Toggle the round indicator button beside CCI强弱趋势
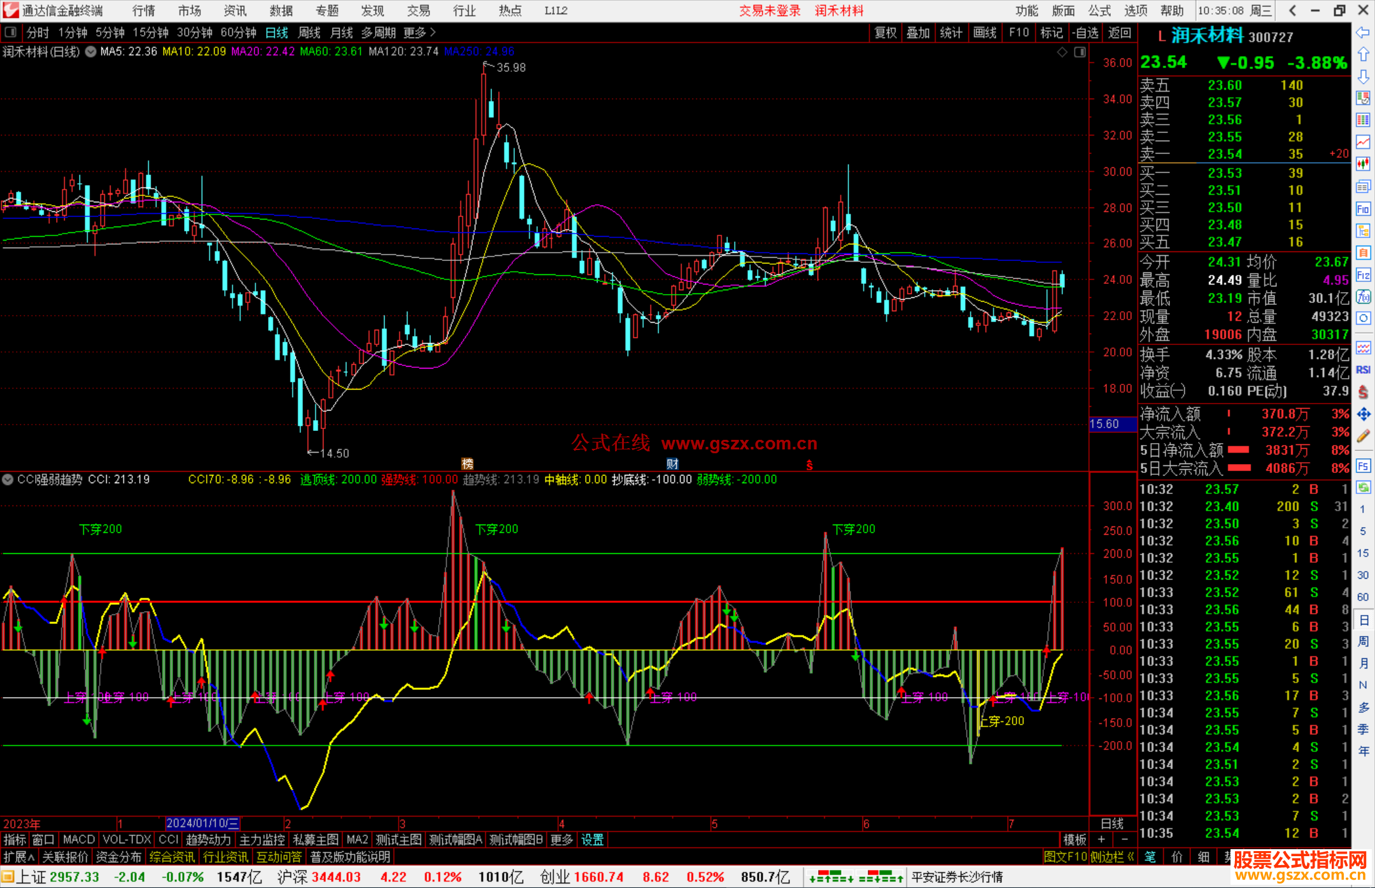The height and width of the screenshot is (888, 1375). coord(8,479)
